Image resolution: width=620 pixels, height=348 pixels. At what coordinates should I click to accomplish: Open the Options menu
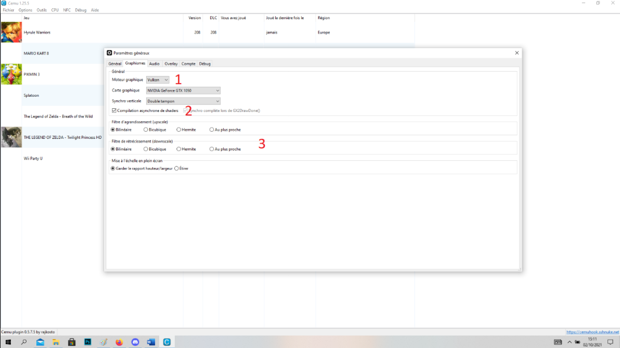pyautogui.click(x=25, y=10)
